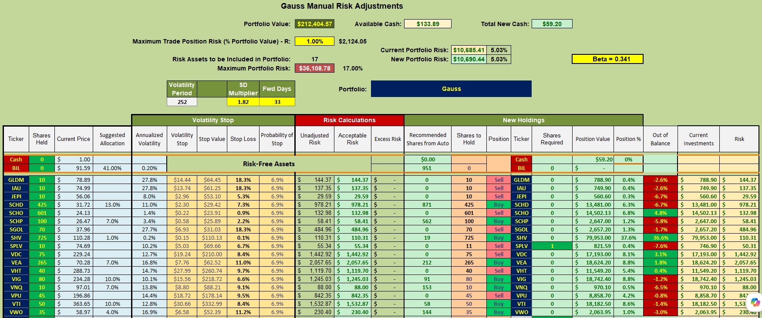Open the Copilot icon at bottom right

755,302
